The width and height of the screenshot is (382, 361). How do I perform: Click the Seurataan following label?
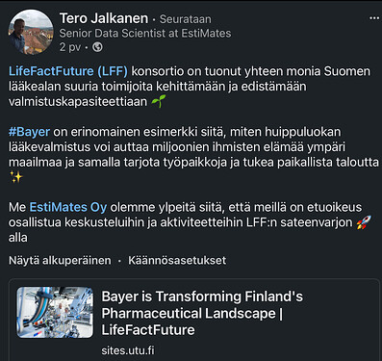pos(186,19)
